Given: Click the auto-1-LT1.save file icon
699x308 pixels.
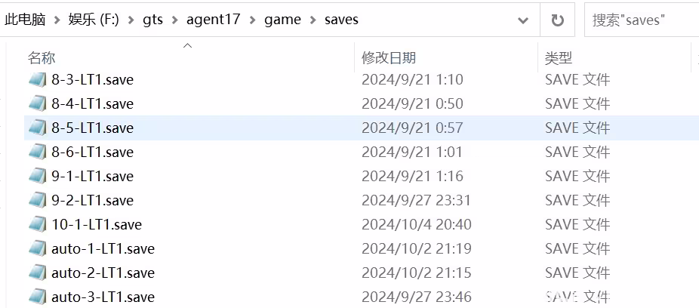Looking at the screenshot, I should (38, 248).
